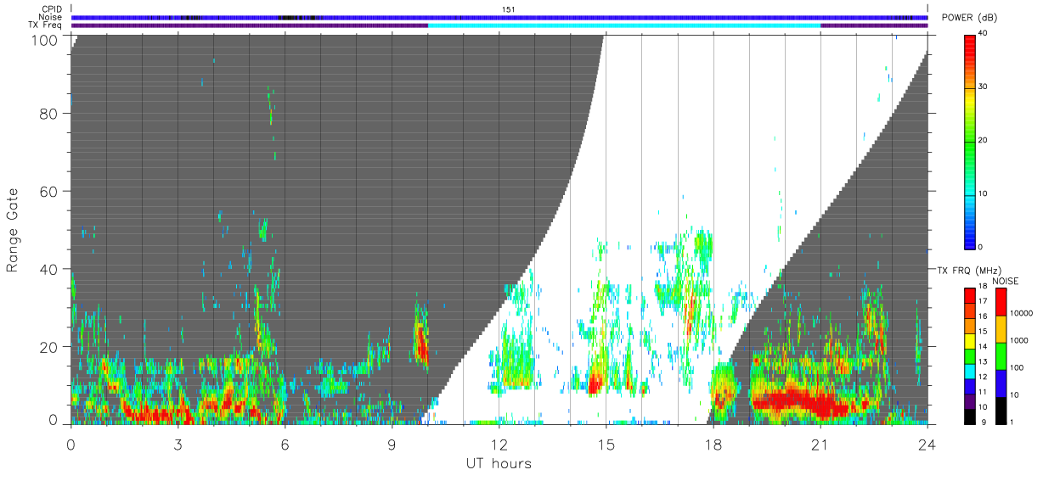Click the CPID label

[x=52, y=9]
